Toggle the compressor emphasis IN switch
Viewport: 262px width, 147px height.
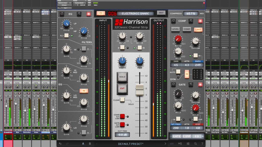pyautogui.click(x=195, y=55)
